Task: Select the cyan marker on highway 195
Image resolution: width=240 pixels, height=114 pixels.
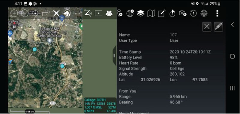Action: coord(62,66)
